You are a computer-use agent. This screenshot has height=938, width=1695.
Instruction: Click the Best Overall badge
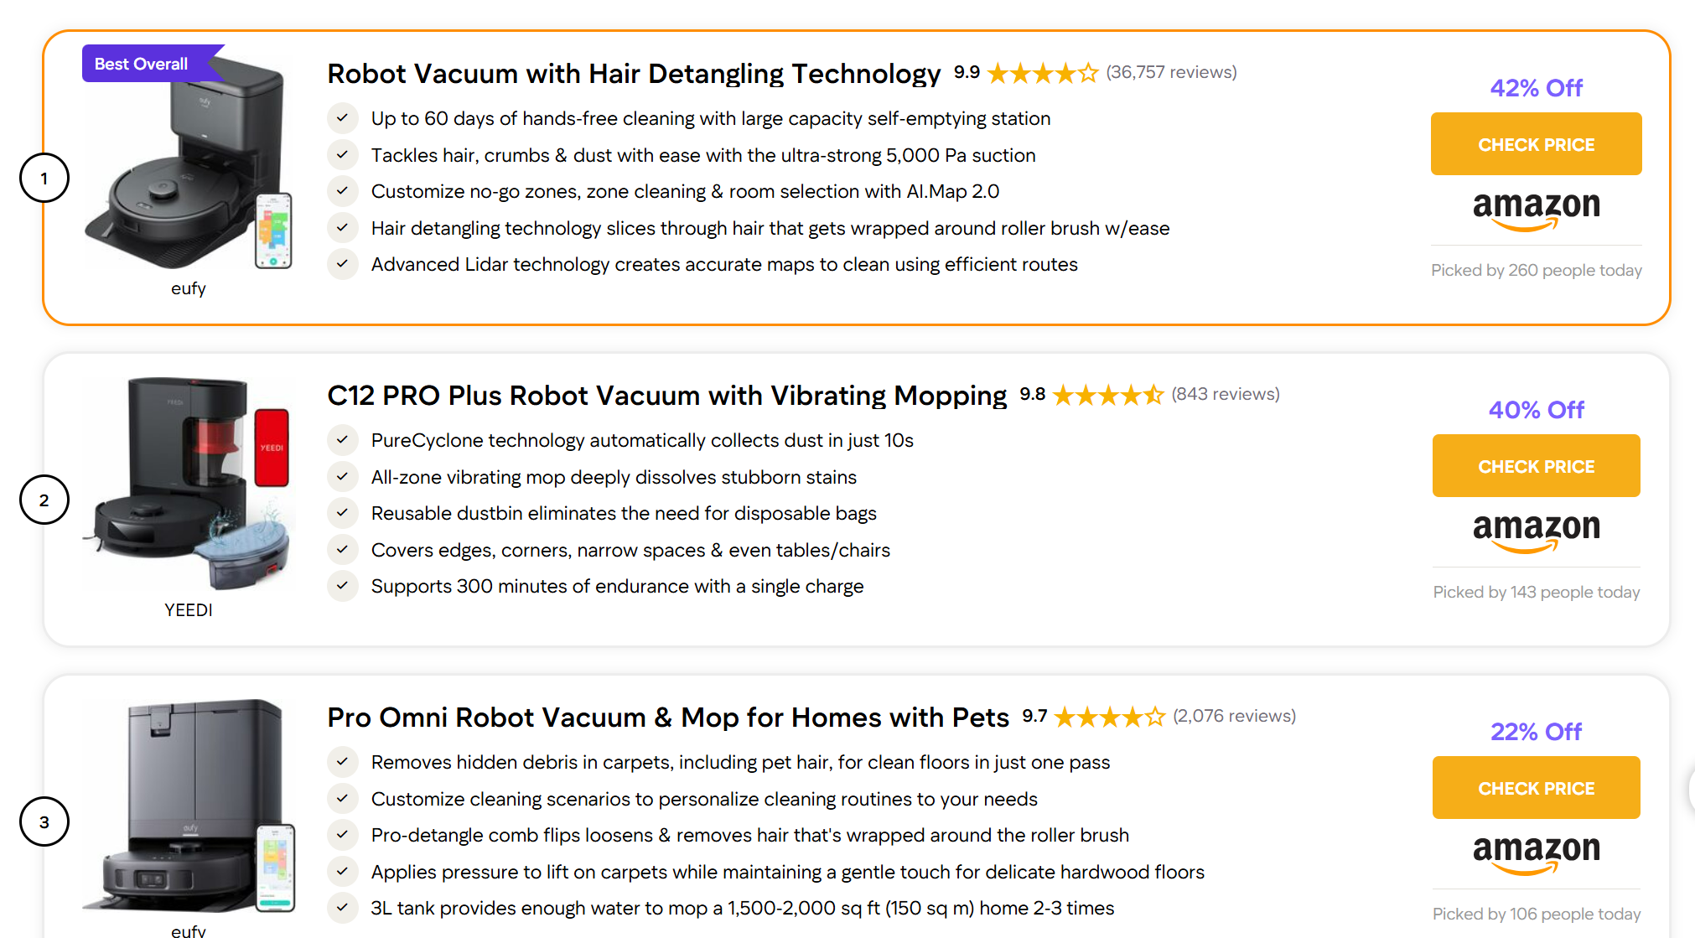pos(142,64)
